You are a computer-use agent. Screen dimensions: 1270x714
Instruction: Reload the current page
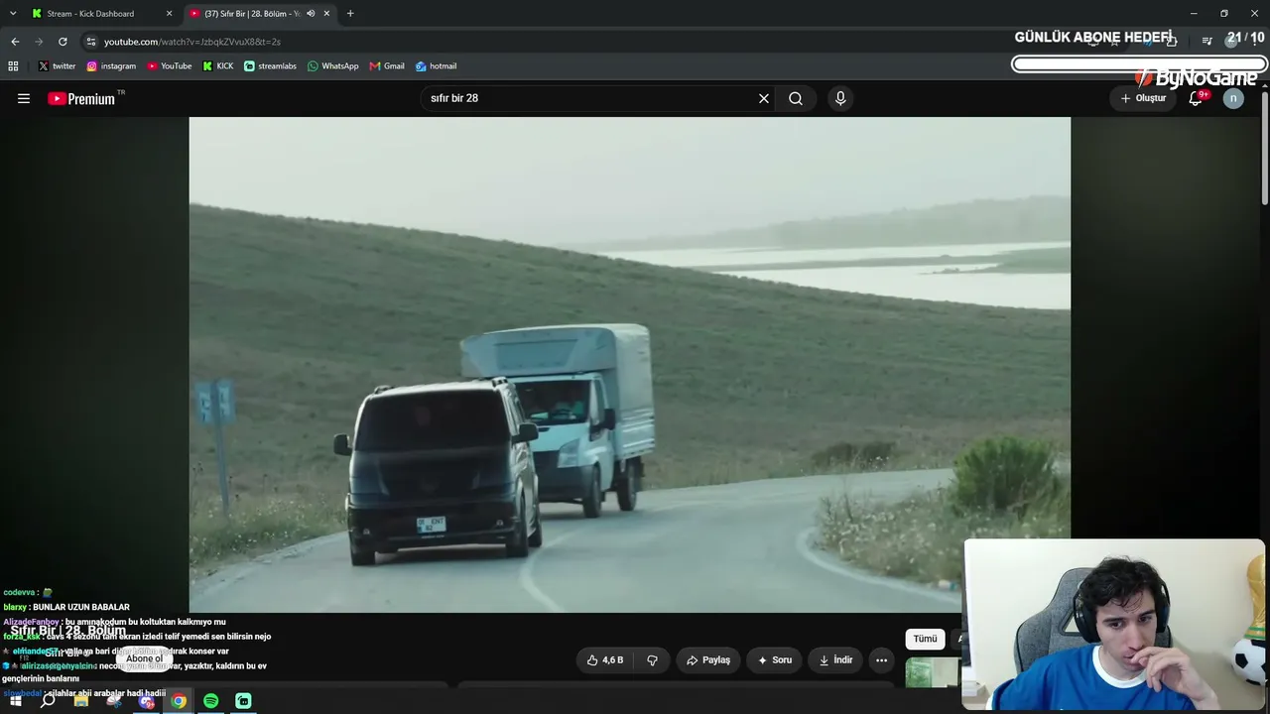click(63, 42)
